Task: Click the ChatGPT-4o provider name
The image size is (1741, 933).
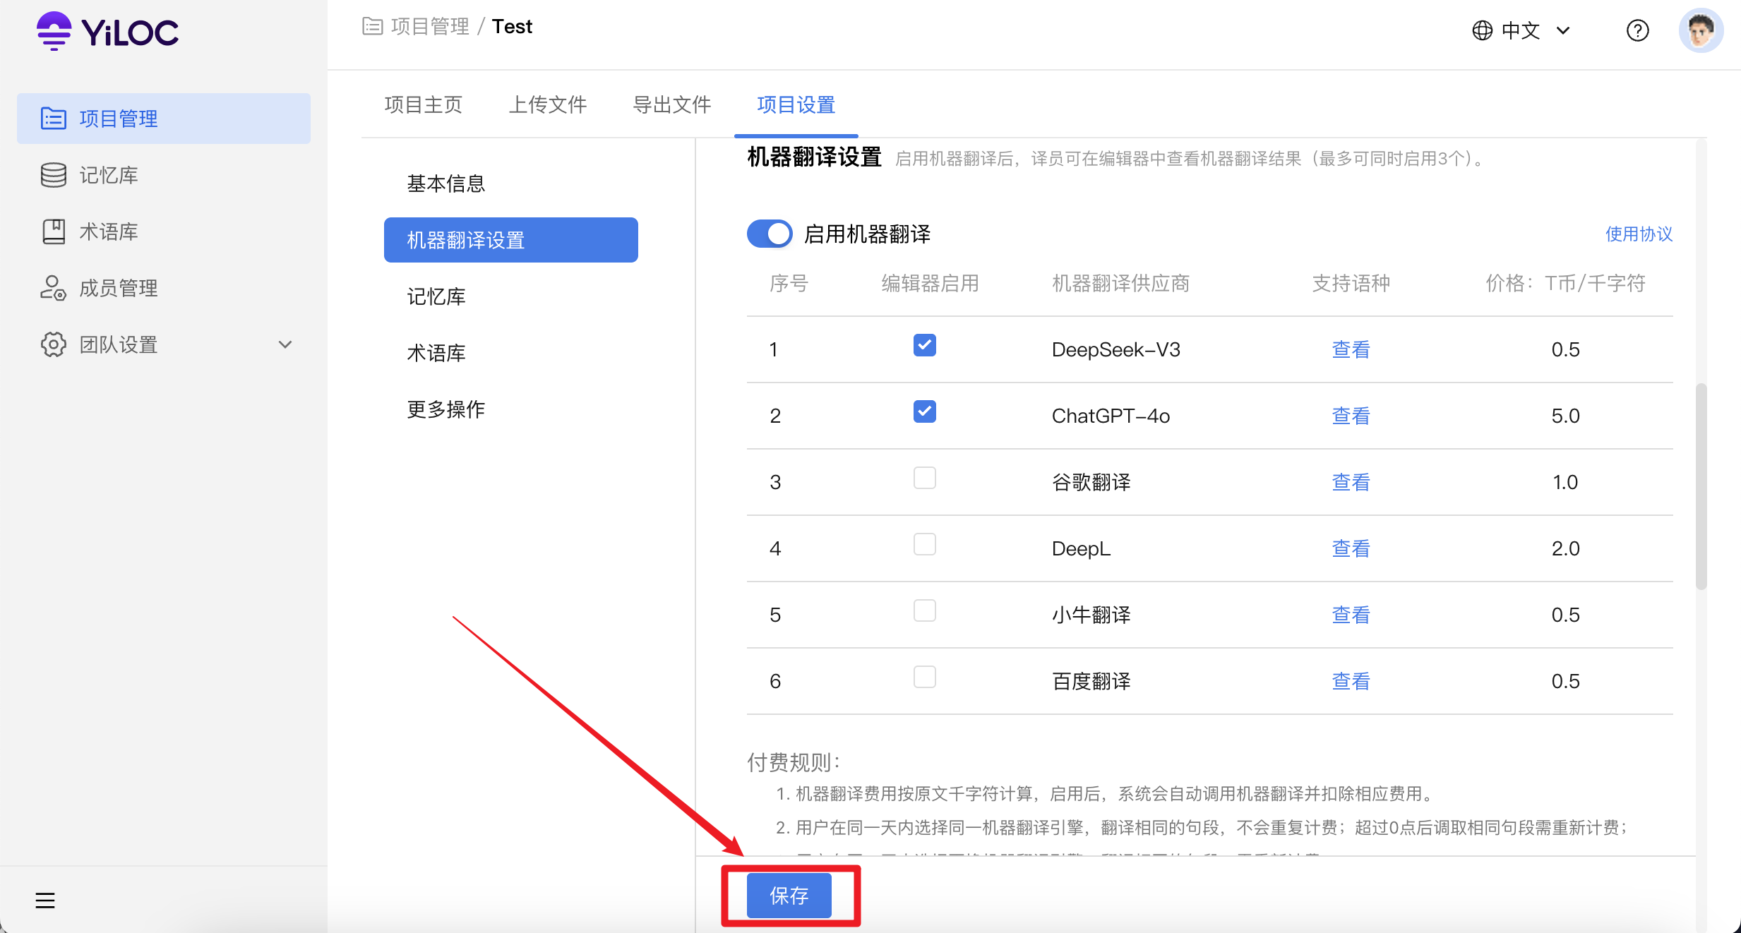Action: click(x=1111, y=416)
